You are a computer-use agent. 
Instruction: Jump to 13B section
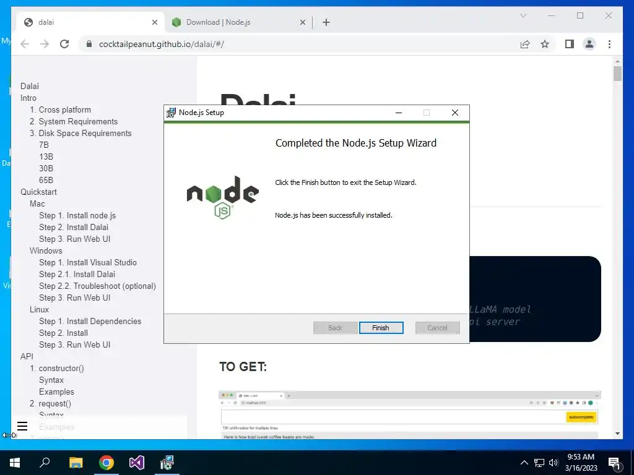click(46, 156)
